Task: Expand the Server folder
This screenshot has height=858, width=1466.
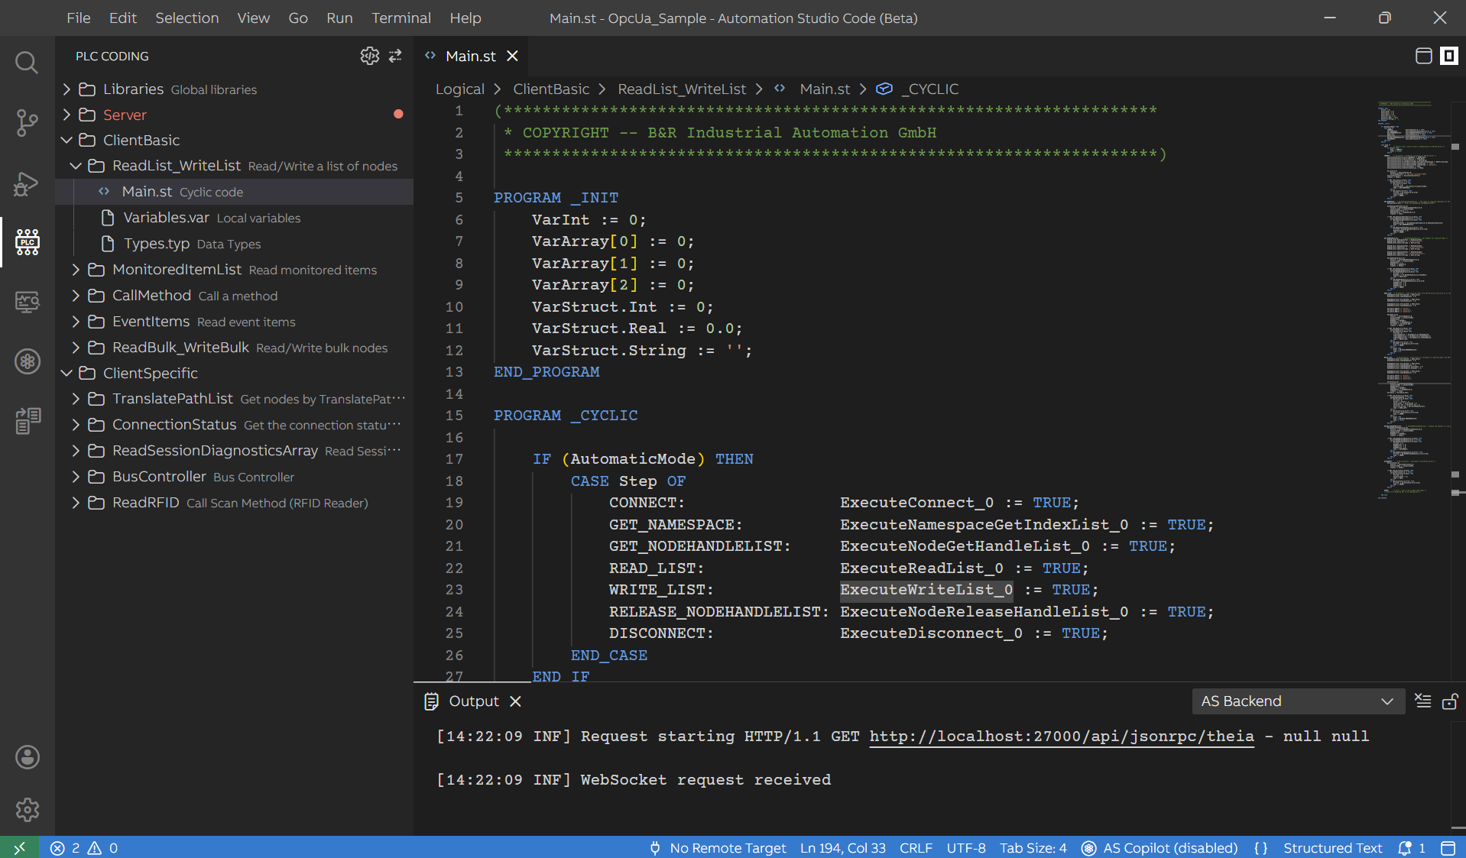Action: point(66,115)
